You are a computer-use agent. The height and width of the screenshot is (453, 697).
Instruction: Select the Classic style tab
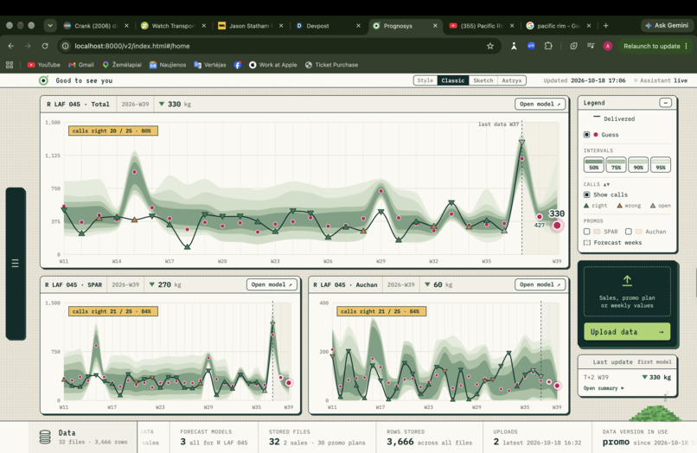pos(452,80)
